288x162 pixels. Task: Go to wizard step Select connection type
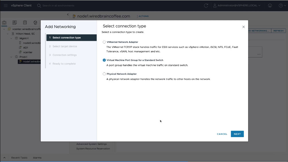pos(66,37)
